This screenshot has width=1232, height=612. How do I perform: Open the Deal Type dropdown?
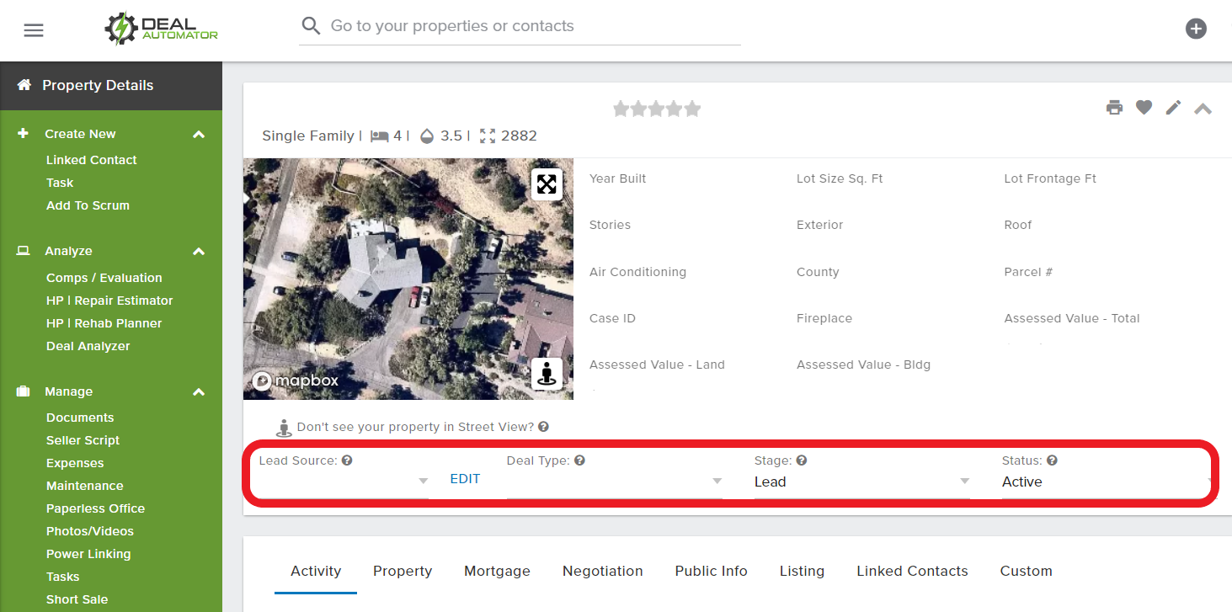pos(615,482)
